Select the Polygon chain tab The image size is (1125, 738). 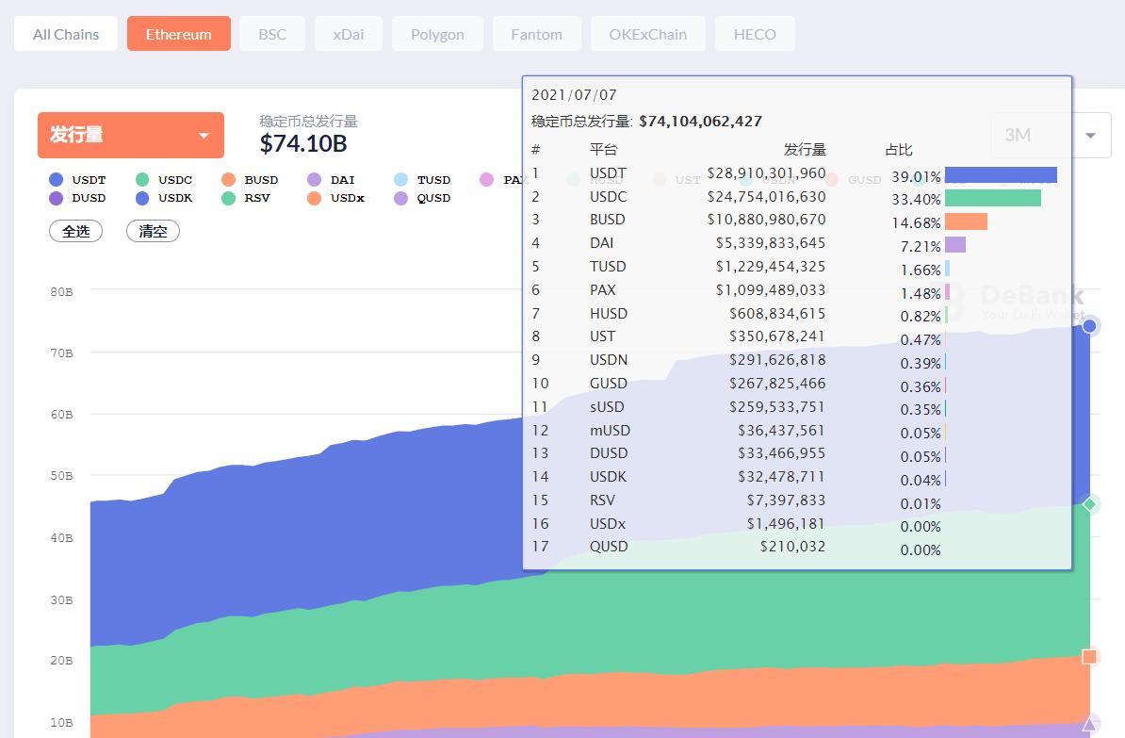(437, 34)
